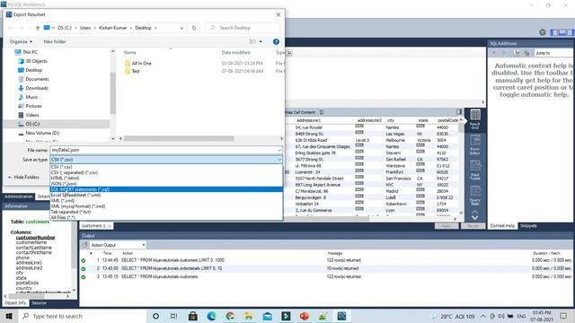Choose XML (mysql format) option
Screen dimensions: 575x323
tap(166, 206)
